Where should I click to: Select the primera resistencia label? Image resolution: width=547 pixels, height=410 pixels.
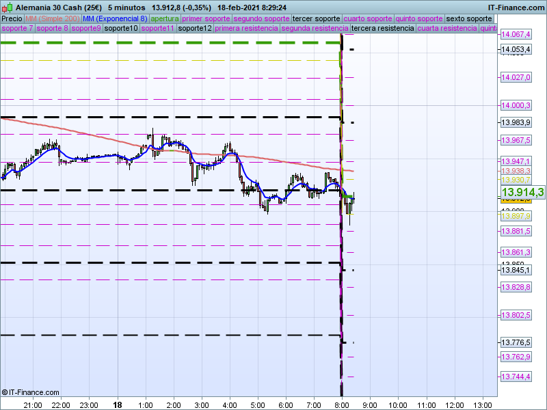pos(246,29)
